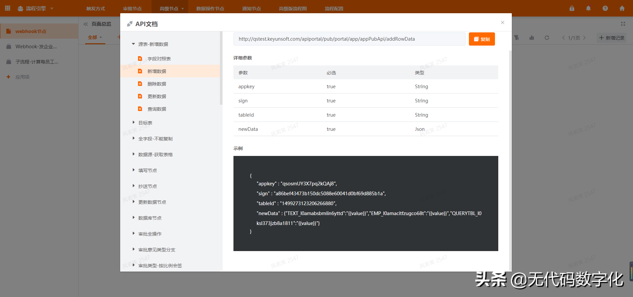Click the lock icon in top bar
The width and height of the screenshot is (633, 297).
[572, 8]
